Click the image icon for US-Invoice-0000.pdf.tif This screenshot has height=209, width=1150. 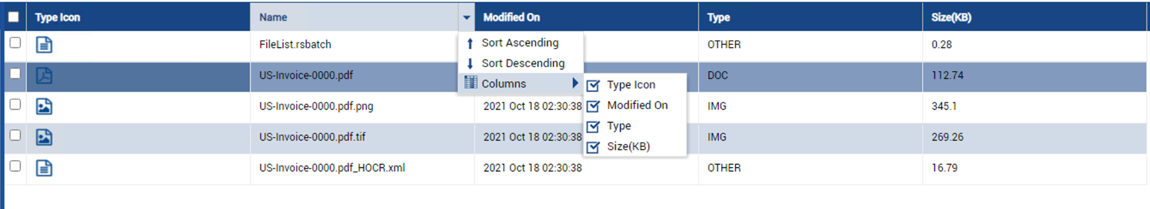pos(44,137)
